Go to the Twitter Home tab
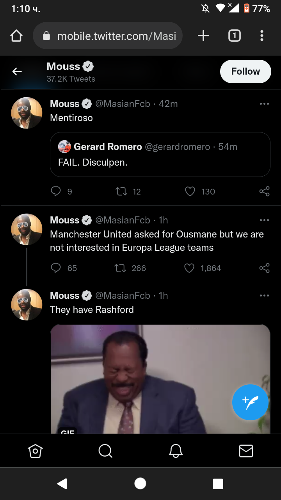The width and height of the screenshot is (281, 500). [35, 451]
